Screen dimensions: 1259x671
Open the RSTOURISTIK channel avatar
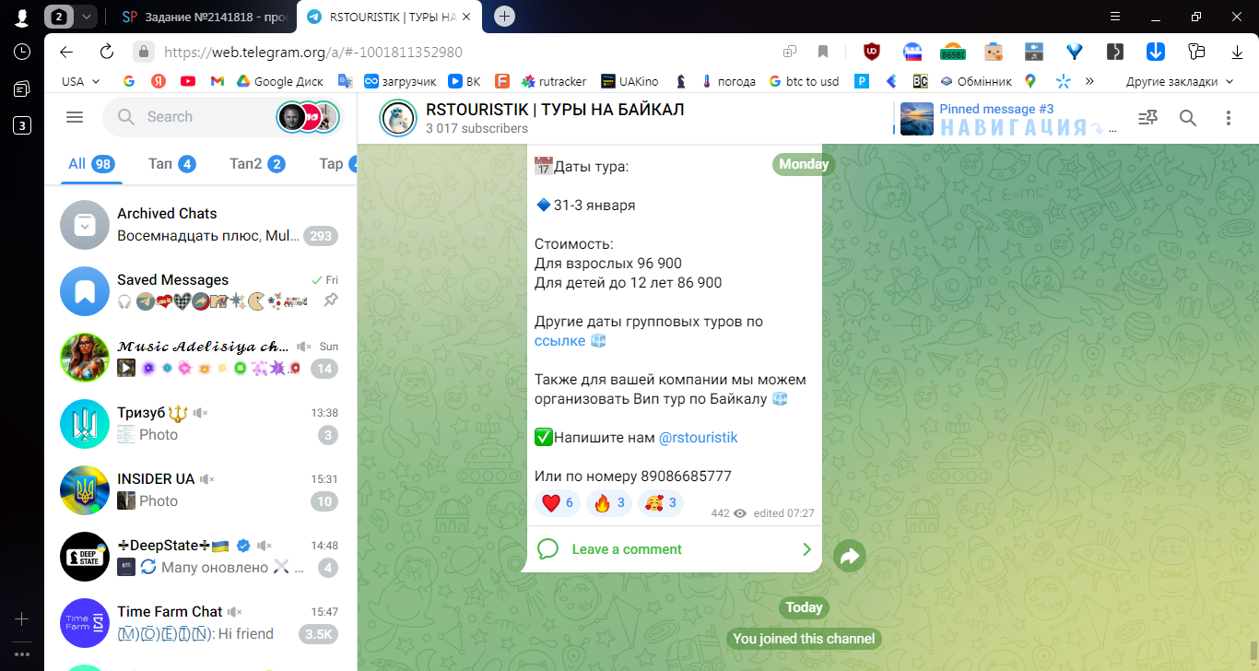point(398,117)
